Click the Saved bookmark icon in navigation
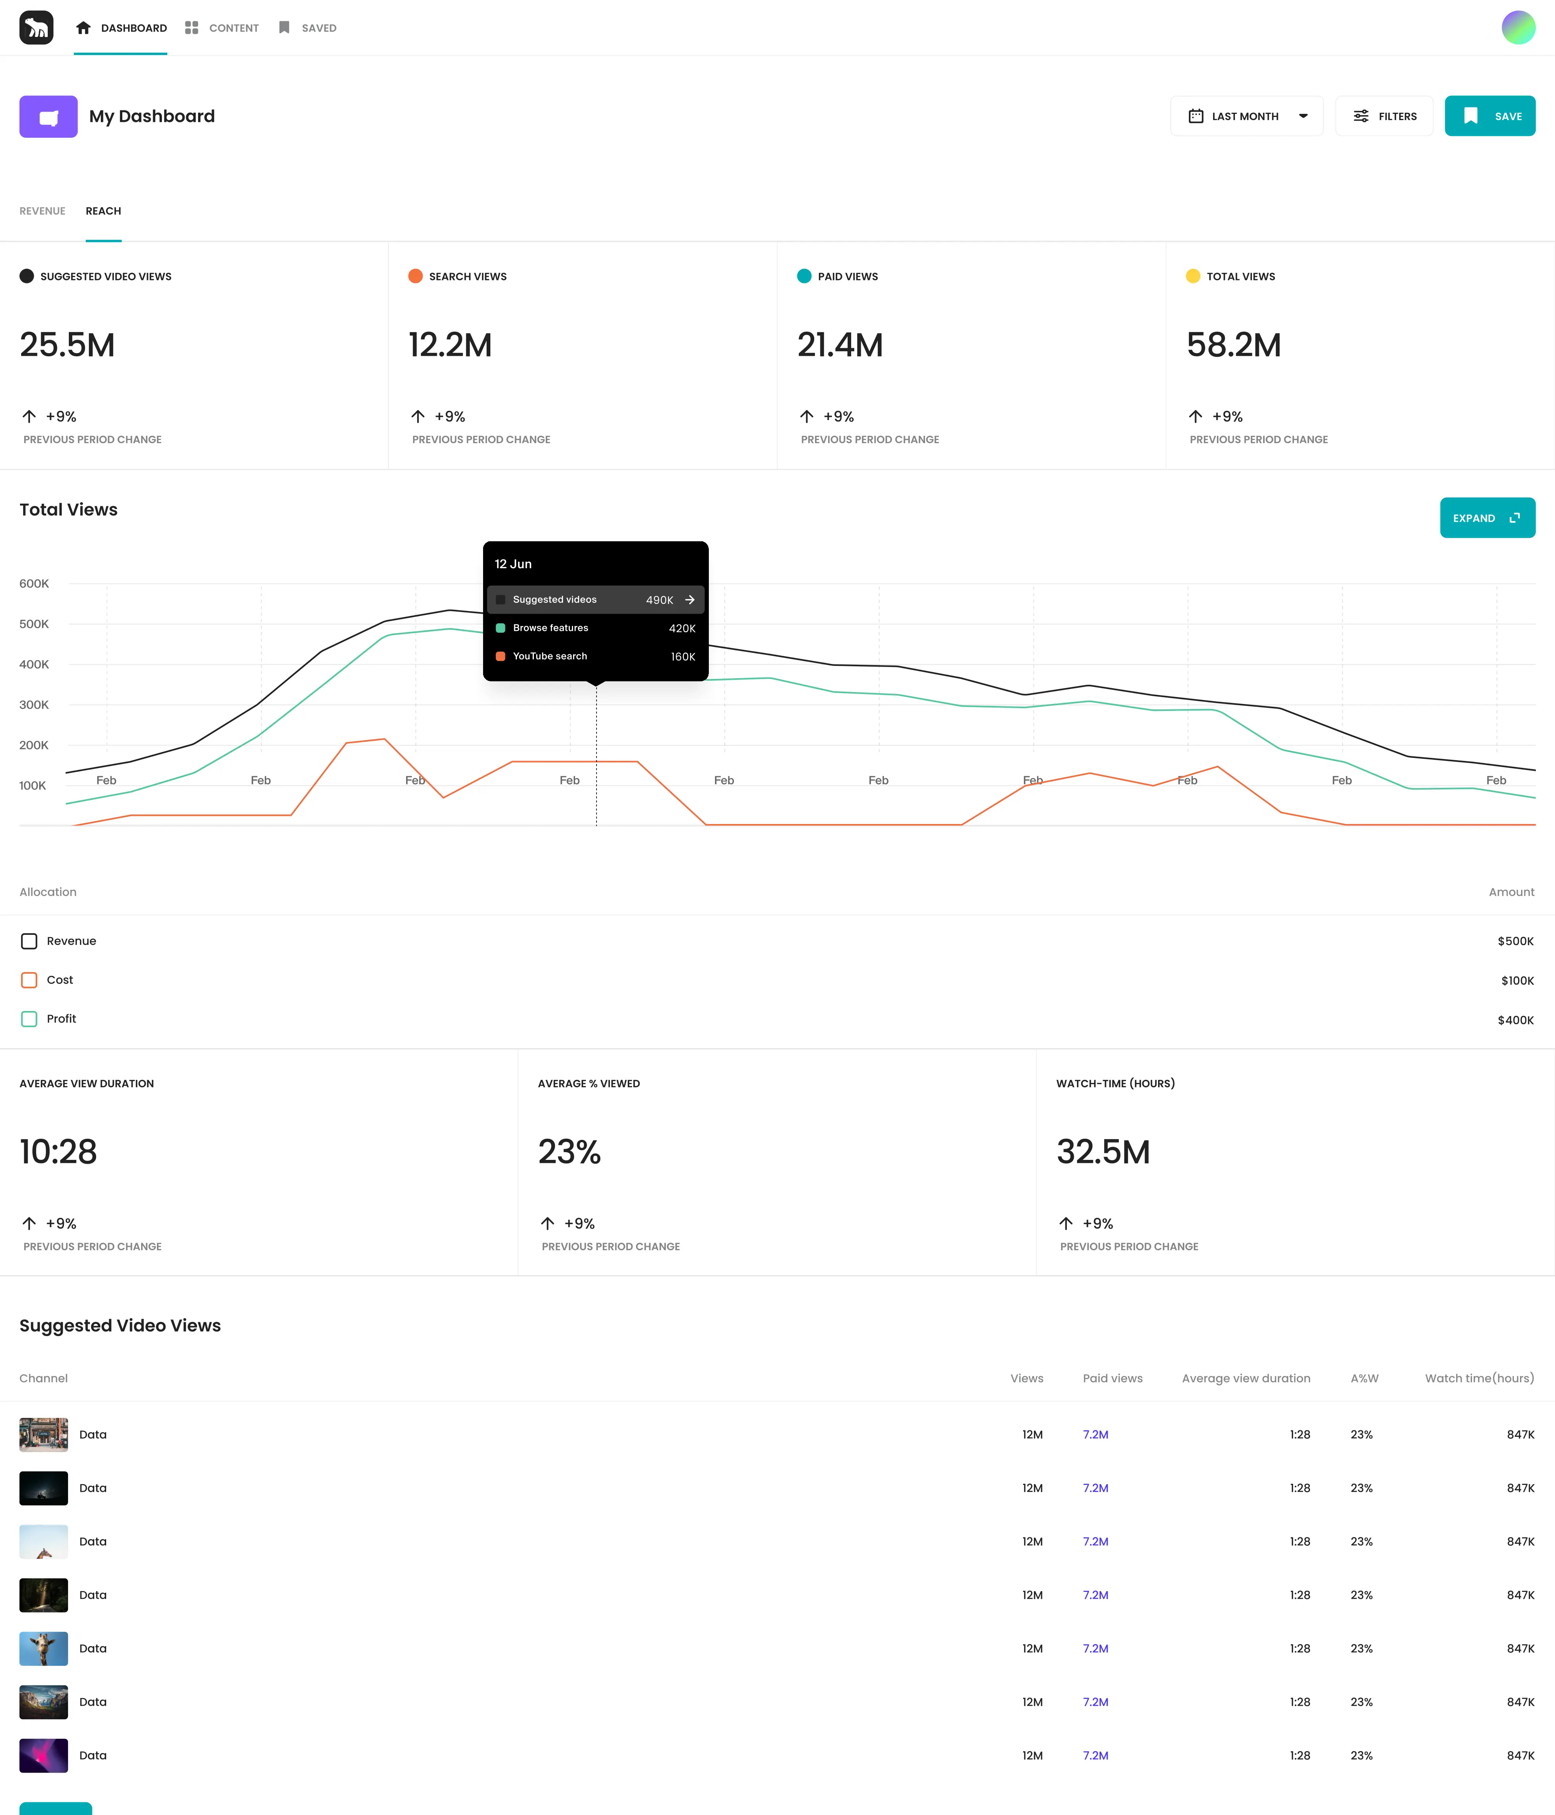The image size is (1555, 1815). (284, 28)
